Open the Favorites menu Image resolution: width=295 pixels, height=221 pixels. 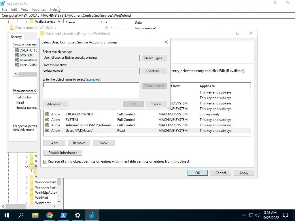[x=39, y=9]
